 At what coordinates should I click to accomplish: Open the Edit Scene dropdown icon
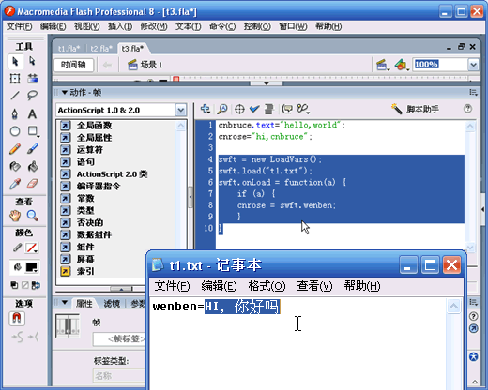[382, 65]
